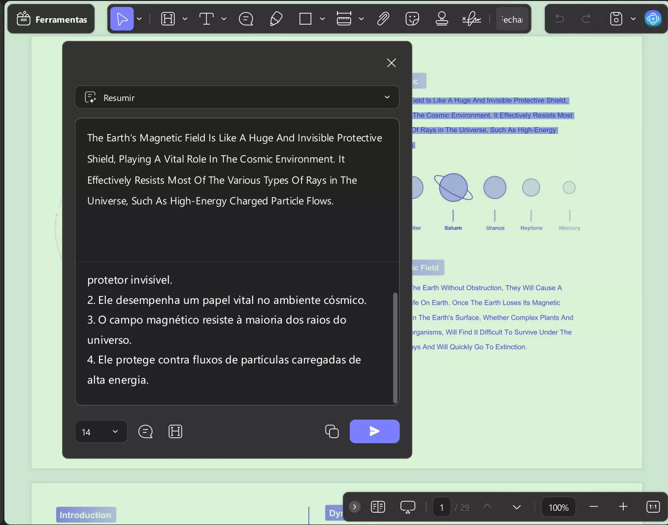
Task: Click the Neptune planet label
Action: click(531, 228)
